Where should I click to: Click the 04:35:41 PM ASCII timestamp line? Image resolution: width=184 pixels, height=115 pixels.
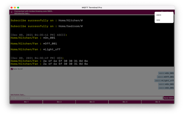(39, 35)
